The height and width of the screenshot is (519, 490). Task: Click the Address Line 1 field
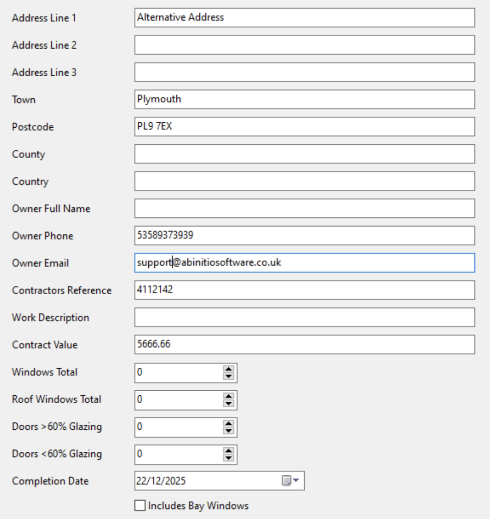(304, 18)
